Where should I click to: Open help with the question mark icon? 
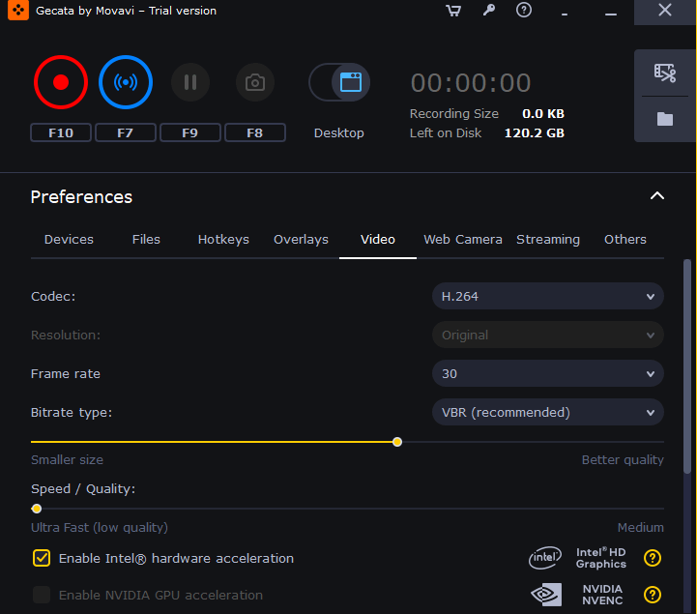tap(524, 10)
